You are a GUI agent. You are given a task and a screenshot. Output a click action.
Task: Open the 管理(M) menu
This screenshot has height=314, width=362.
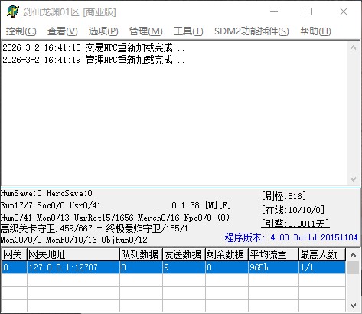click(146, 31)
